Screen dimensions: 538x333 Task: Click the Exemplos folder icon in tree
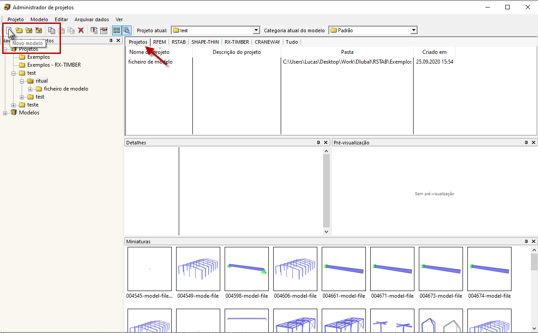22,57
